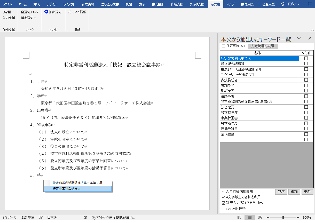The image size is (315, 223).
Task: Select 別紙参照 in the keyword list
Action: (x=259, y=91)
